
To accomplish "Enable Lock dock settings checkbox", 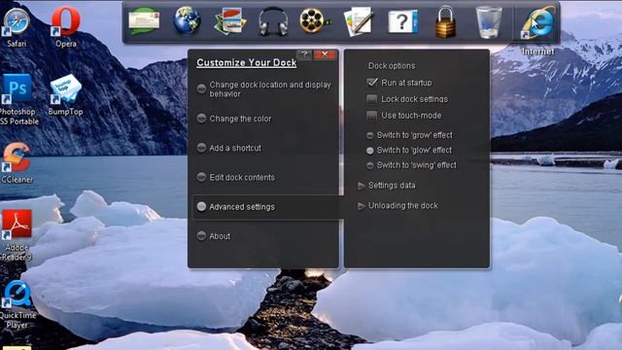I will pos(371,99).
